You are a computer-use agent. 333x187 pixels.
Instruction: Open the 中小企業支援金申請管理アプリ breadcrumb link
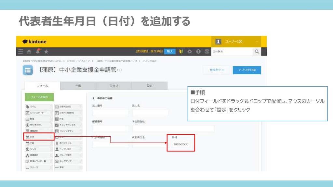(117, 61)
